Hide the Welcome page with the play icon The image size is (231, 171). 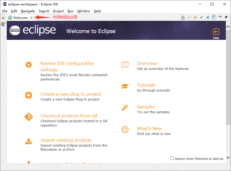point(216,32)
